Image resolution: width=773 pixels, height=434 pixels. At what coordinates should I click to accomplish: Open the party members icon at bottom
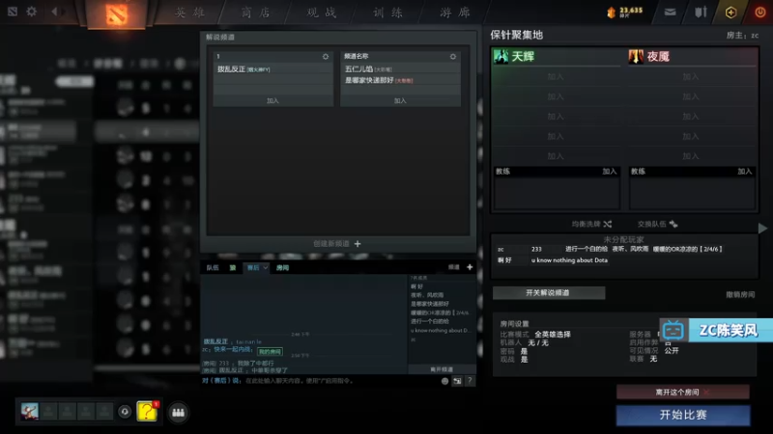tap(178, 413)
